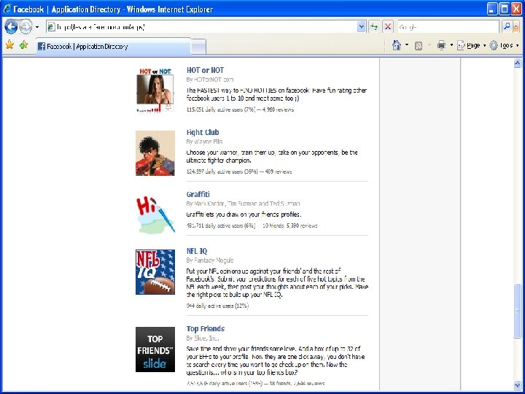Open HOT or NOT's 4,960 reviews link
Viewport: 525px width, 394px height.
[x=278, y=109]
